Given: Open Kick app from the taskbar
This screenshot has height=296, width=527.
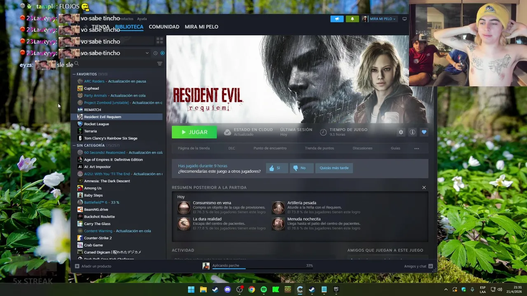Looking at the screenshot, I should coord(276,289).
